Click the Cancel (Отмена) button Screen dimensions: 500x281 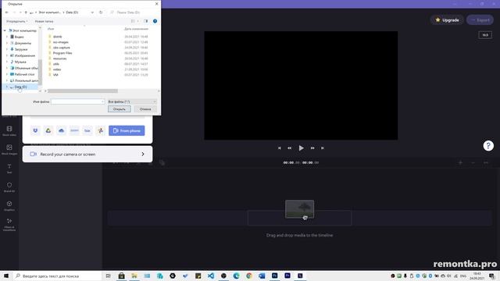[x=145, y=109]
